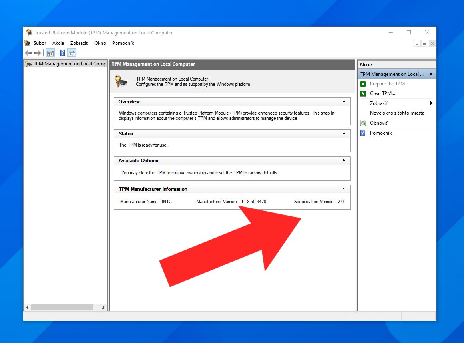Collapse the TPM Manufacturer Information section

point(343,189)
